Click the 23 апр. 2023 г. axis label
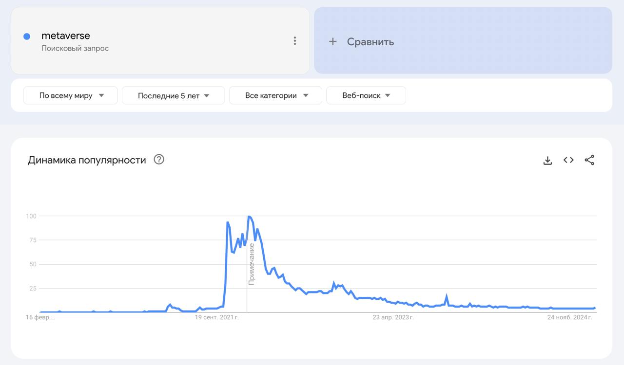 [x=393, y=317]
